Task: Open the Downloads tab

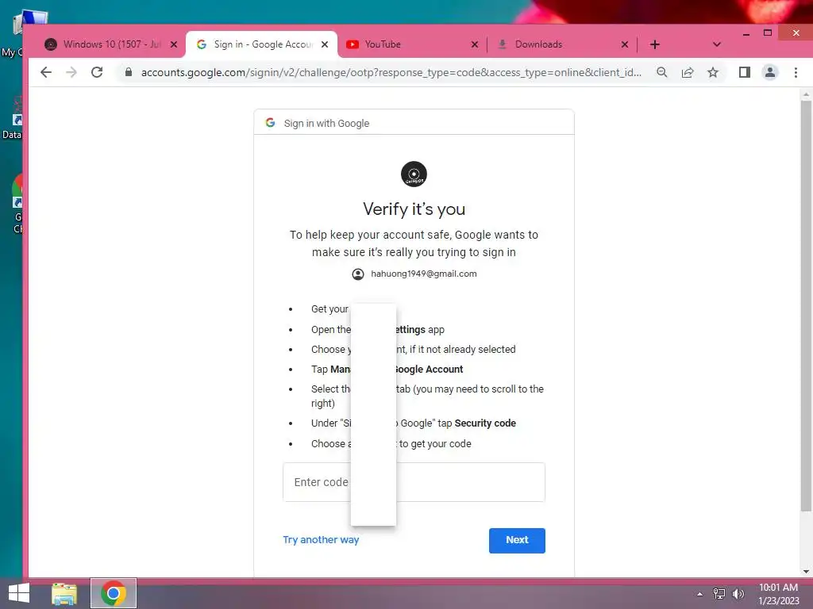Action: coord(563,44)
